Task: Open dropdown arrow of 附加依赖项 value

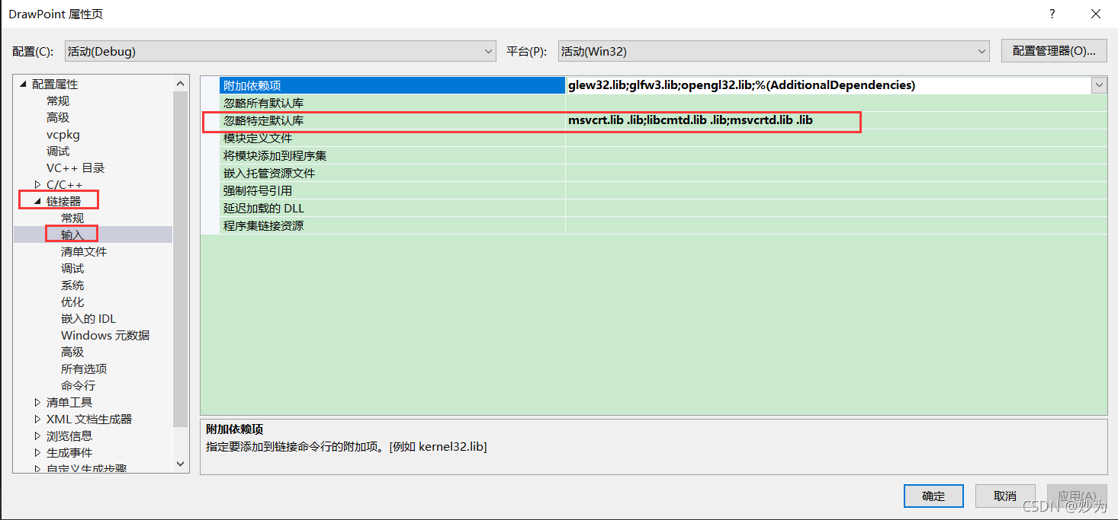Action: (x=1099, y=85)
